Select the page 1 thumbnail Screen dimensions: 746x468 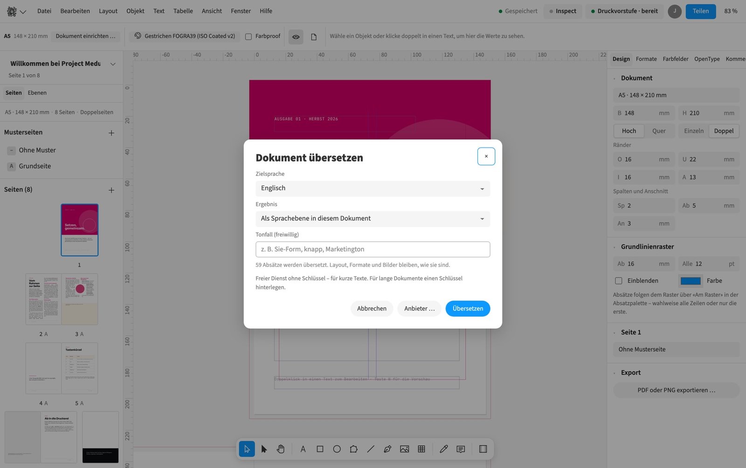pyautogui.click(x=80, y=230)
